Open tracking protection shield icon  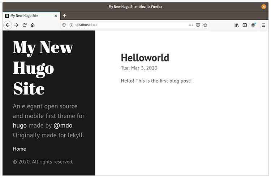(x=64, y=25)
